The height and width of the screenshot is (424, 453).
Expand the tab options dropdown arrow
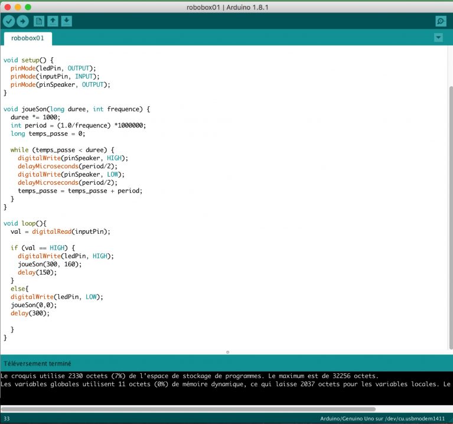(438, 38)
